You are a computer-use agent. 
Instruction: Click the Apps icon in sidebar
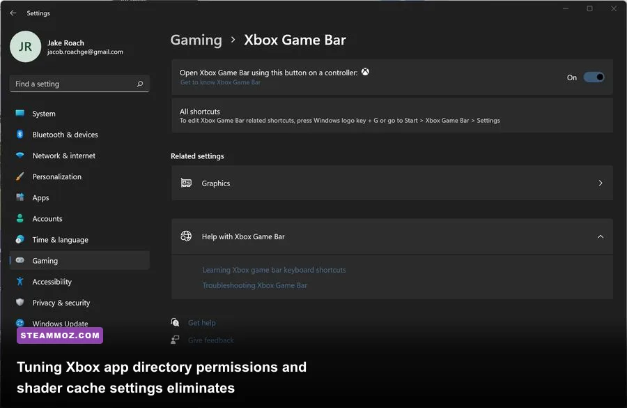[20, 197]
